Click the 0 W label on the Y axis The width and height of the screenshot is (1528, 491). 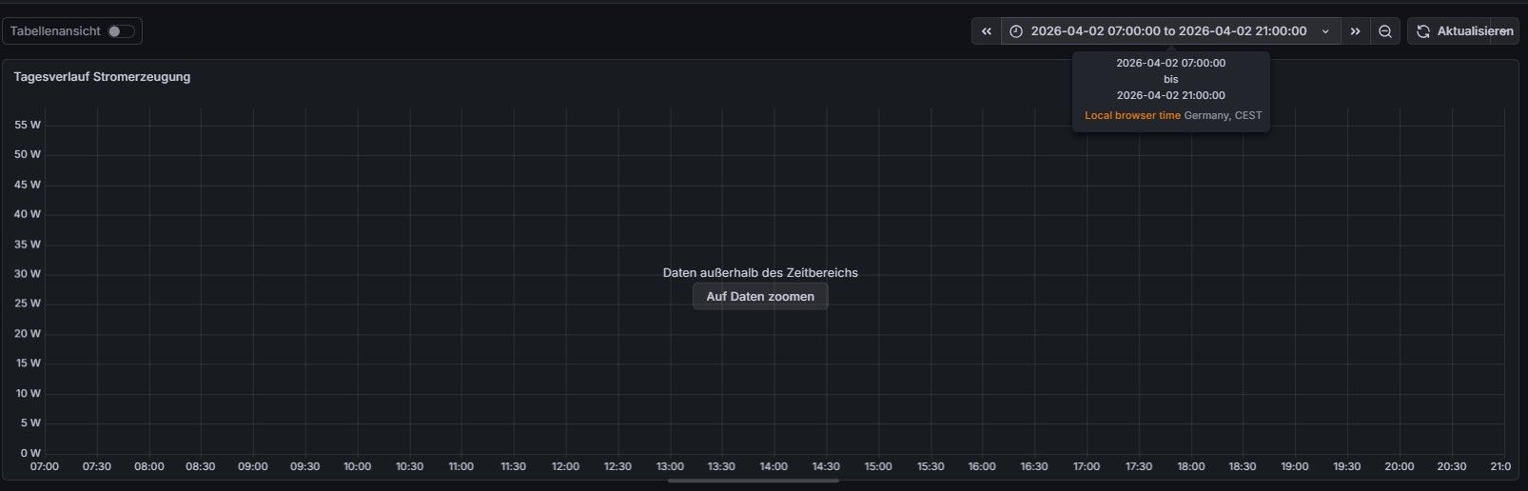click(30, 453)
